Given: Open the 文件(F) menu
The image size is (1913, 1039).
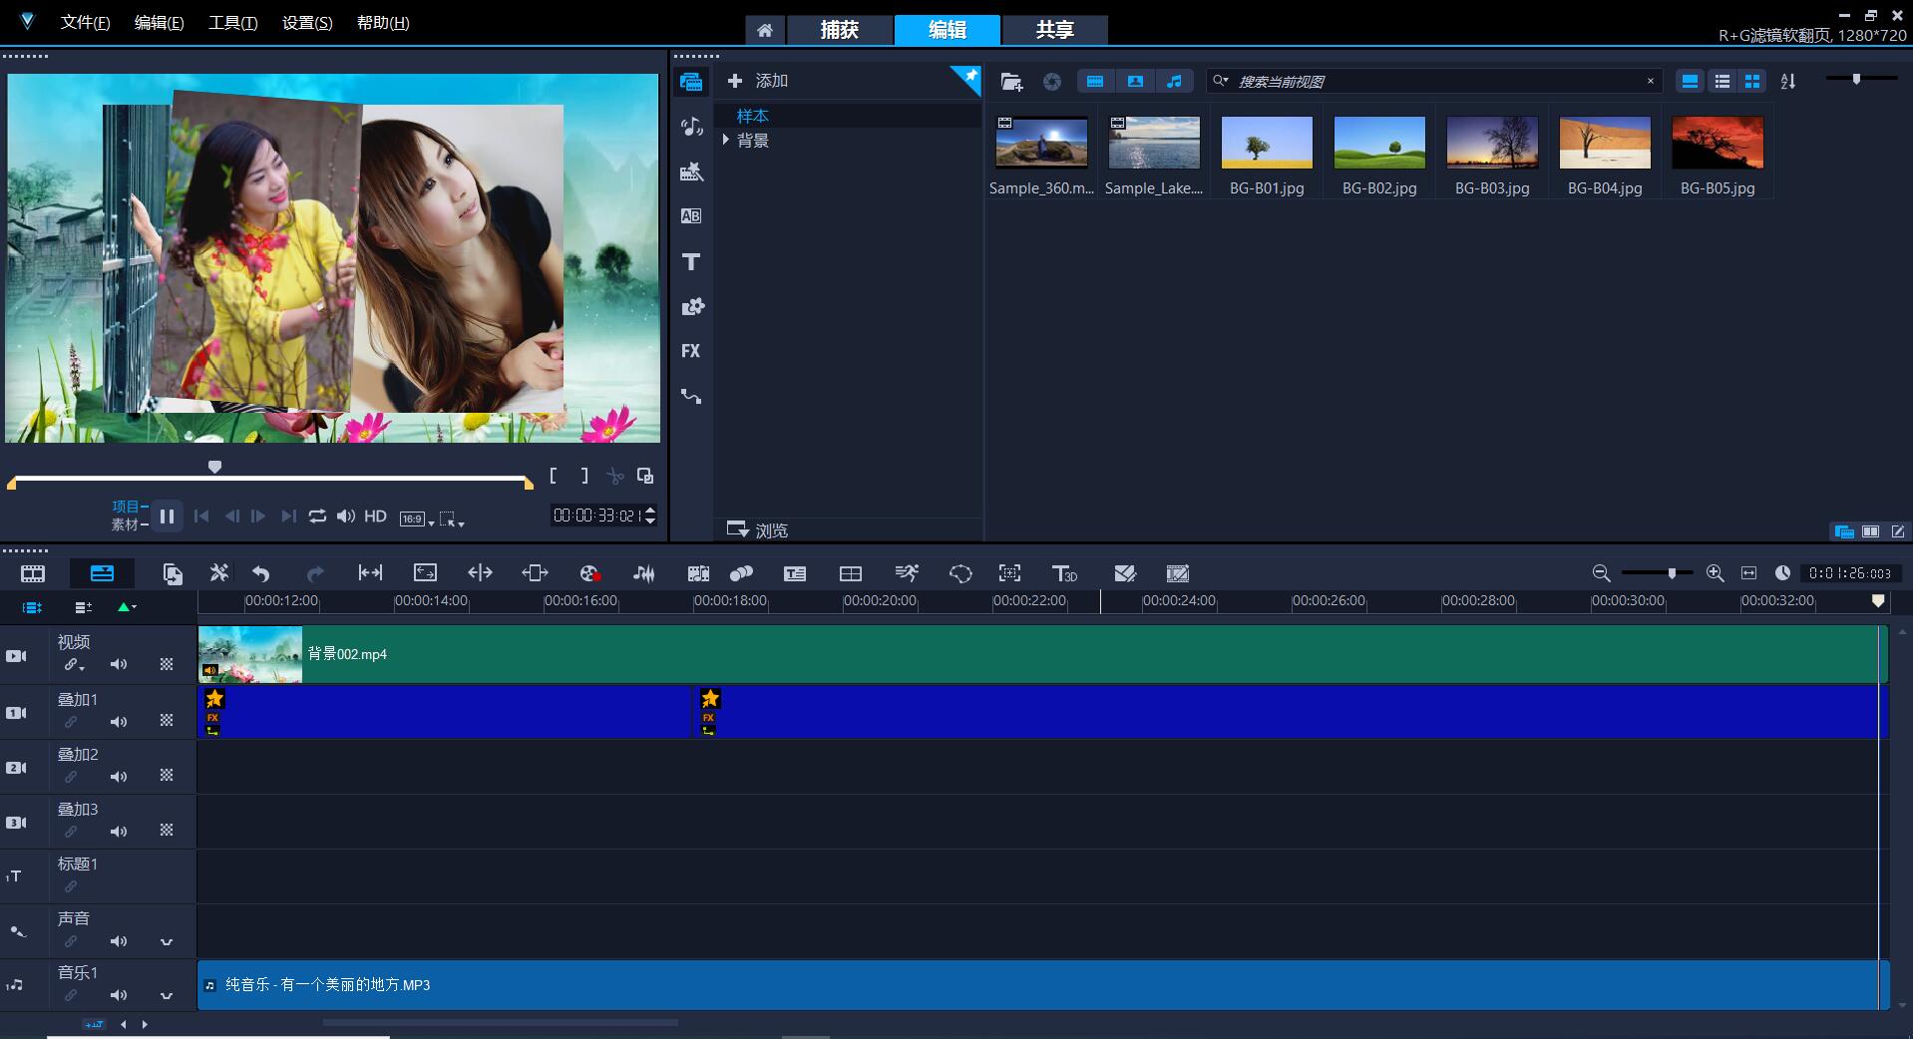Looking at the screenshot, I should coord(85,23).
